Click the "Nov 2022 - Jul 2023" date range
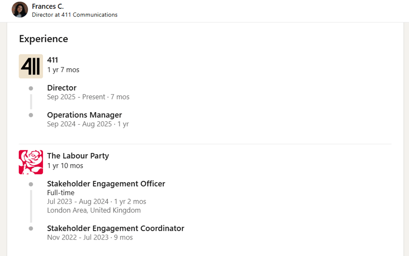This screenshot has width=409, height=256. click(78, 237)
